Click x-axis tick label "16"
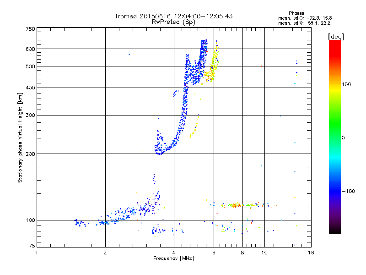Viewport: 366px width, 275px height. click(x=311, y=253)
